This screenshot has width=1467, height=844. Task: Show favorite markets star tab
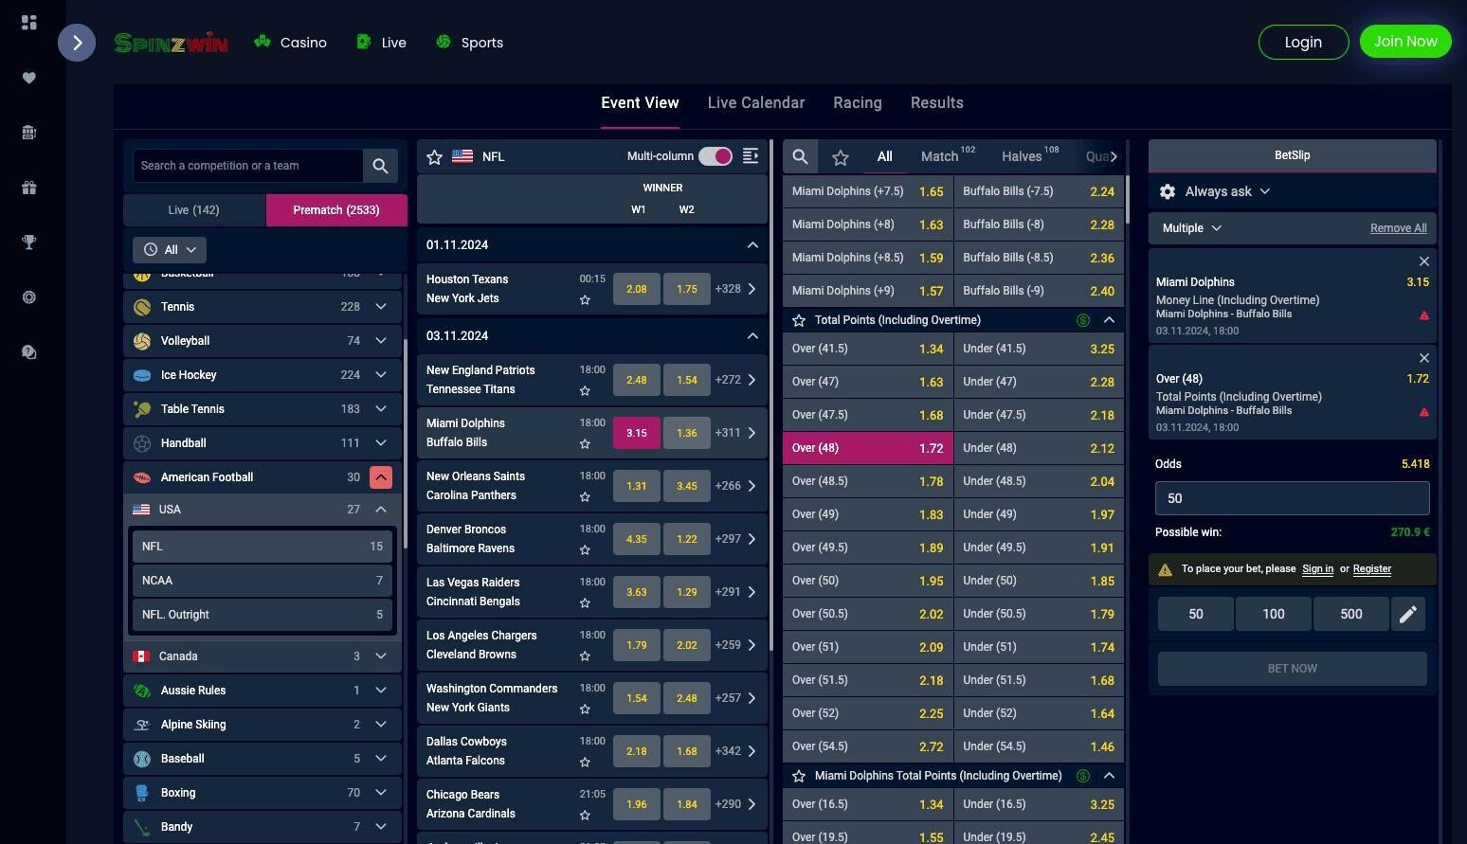841,157
